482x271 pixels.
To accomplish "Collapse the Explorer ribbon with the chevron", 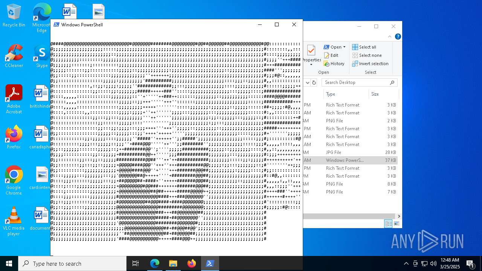I will tap(390, 37).
